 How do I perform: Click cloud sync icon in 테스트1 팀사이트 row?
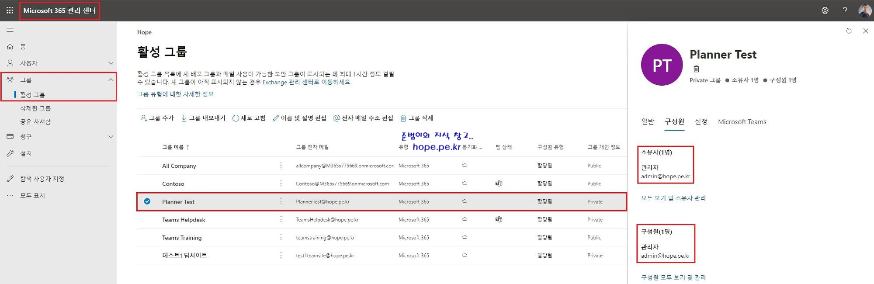tap(465, 255)
